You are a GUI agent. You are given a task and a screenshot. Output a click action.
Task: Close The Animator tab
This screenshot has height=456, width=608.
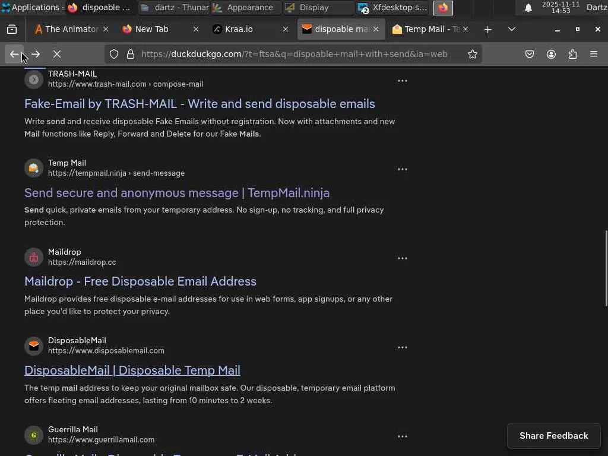pos(106,29)
